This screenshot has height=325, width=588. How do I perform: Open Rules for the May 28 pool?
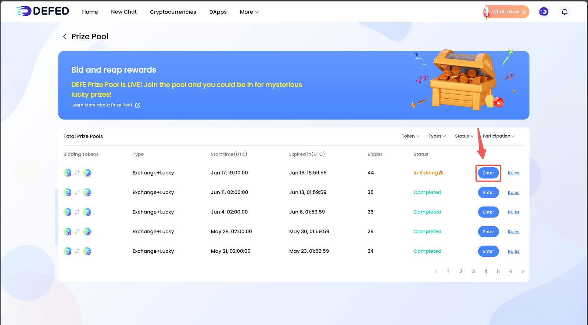[x=513, y=232]
